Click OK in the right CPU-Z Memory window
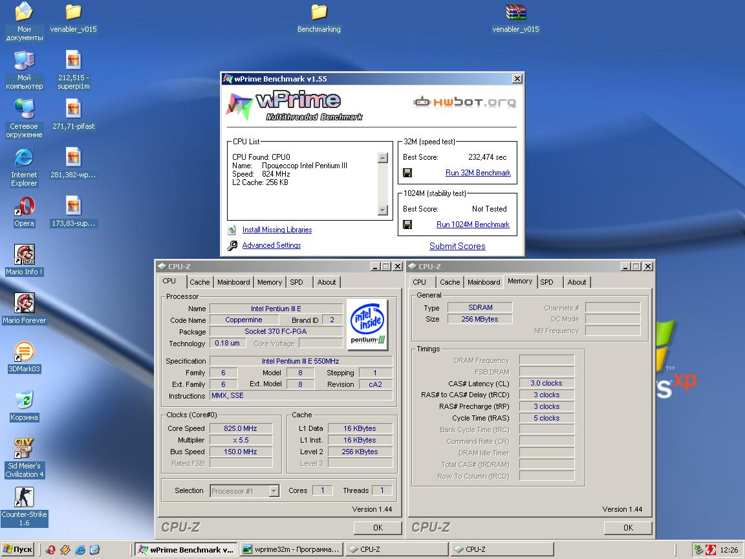Screen dimensions: 745x559 pyautogui.click(x=628, y=528)
